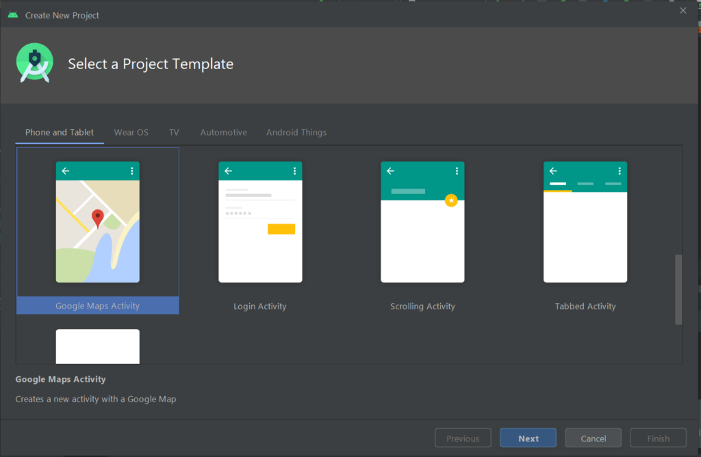701x457 pixels.
Task: Open the Android Things tab
Action: (x=296, y=132)
